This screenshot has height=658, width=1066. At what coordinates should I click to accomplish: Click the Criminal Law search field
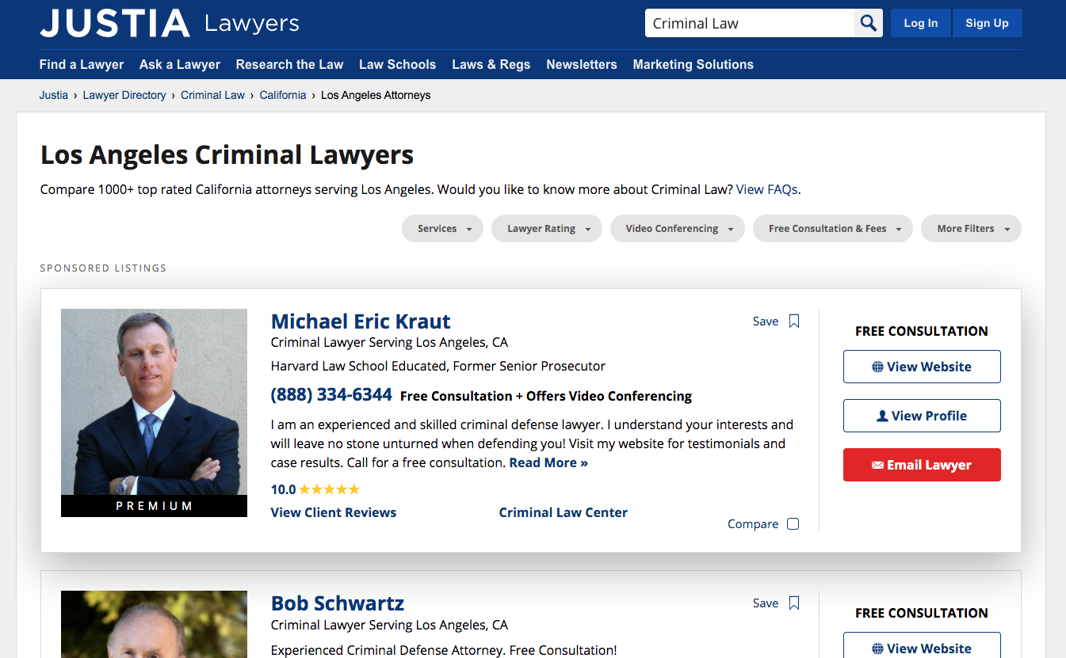tap(750, 23)
